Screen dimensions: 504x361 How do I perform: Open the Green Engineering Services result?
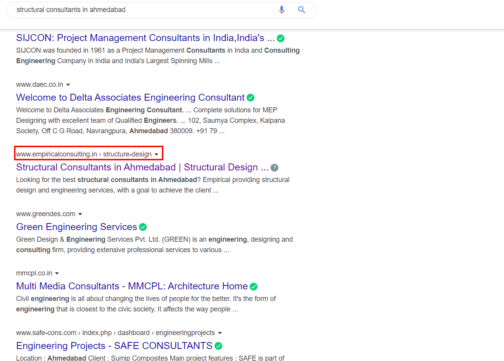[x=77, y=227]
